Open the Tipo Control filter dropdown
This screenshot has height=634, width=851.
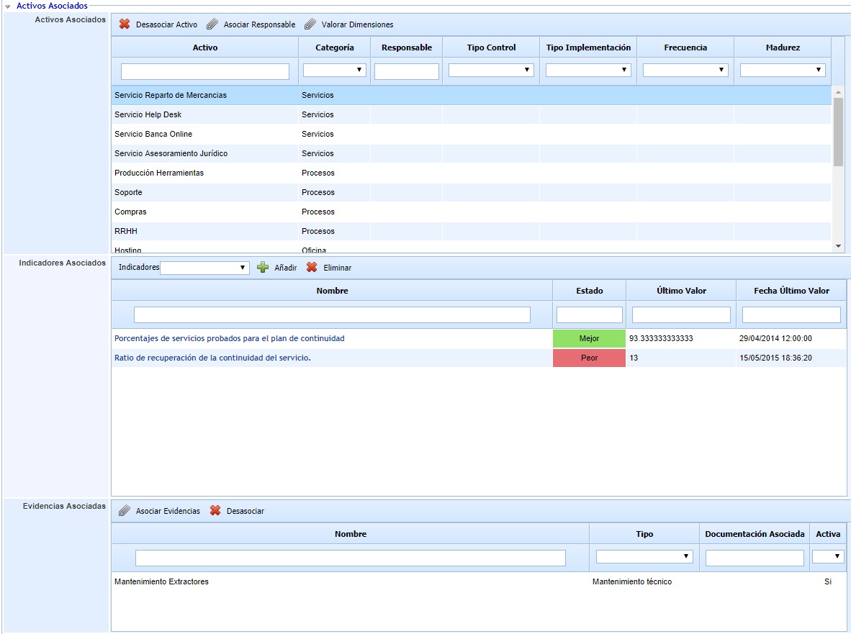pos(491,71)
